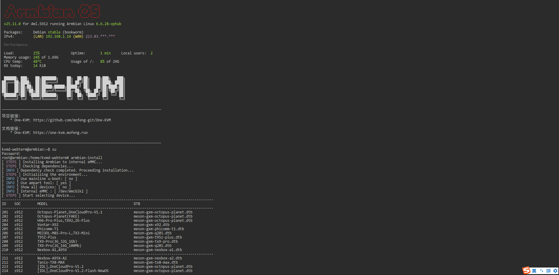559x275 pixels.
Task: Open the https://one-kvm.mofeng.run docs link
Action: 60,133
